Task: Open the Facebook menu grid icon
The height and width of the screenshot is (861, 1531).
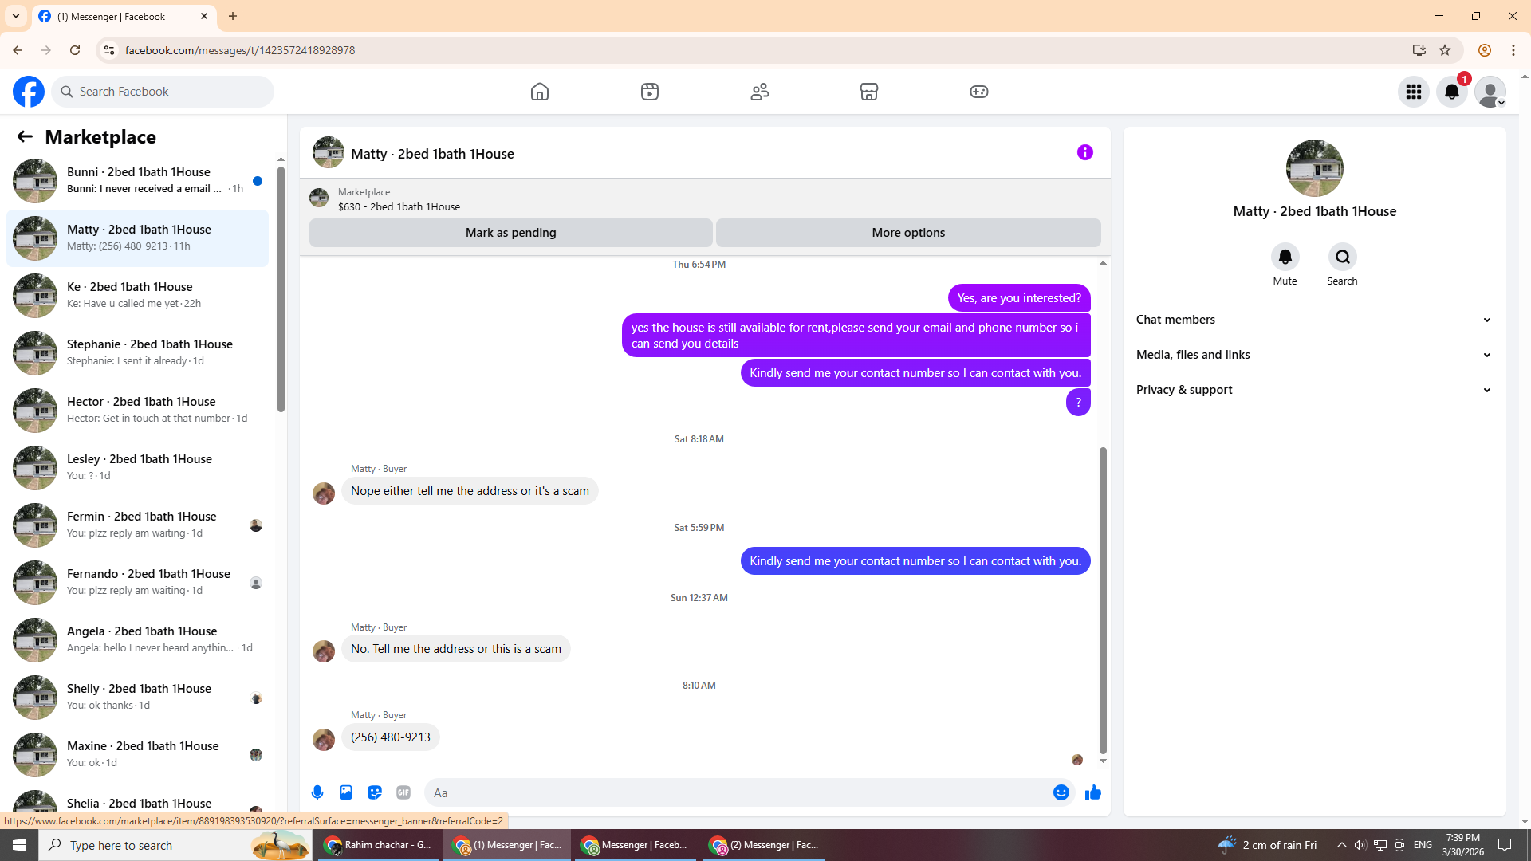Action: click(x=1413, y=92)
